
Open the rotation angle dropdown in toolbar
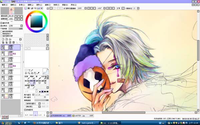104,8
